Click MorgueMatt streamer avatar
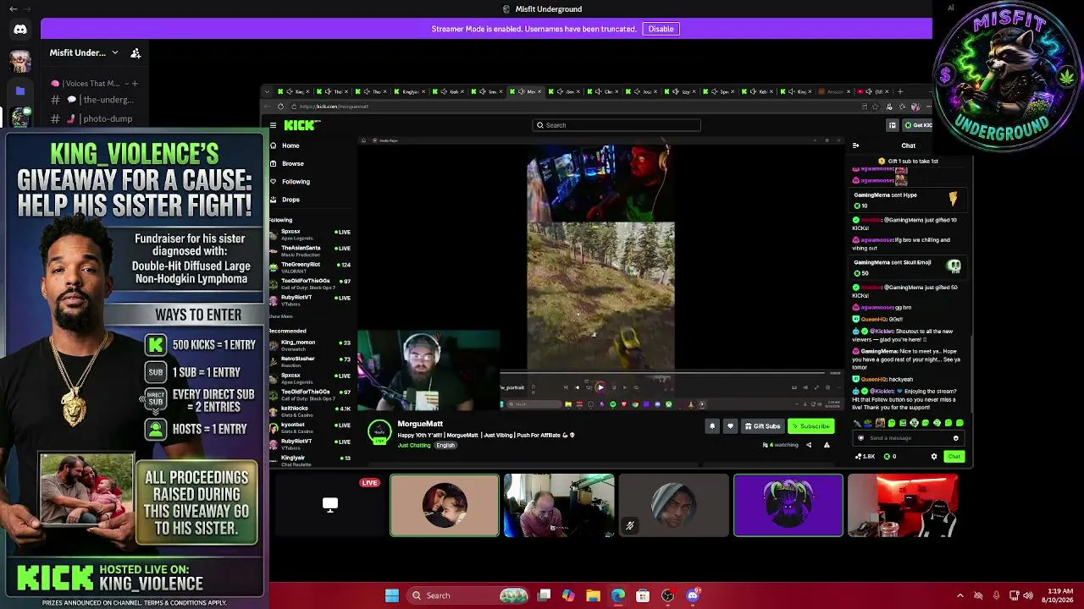 coord(379,431)
